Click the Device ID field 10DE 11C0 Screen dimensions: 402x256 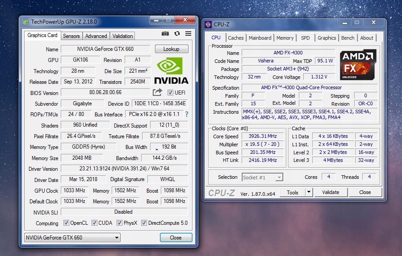click(160, 103)
